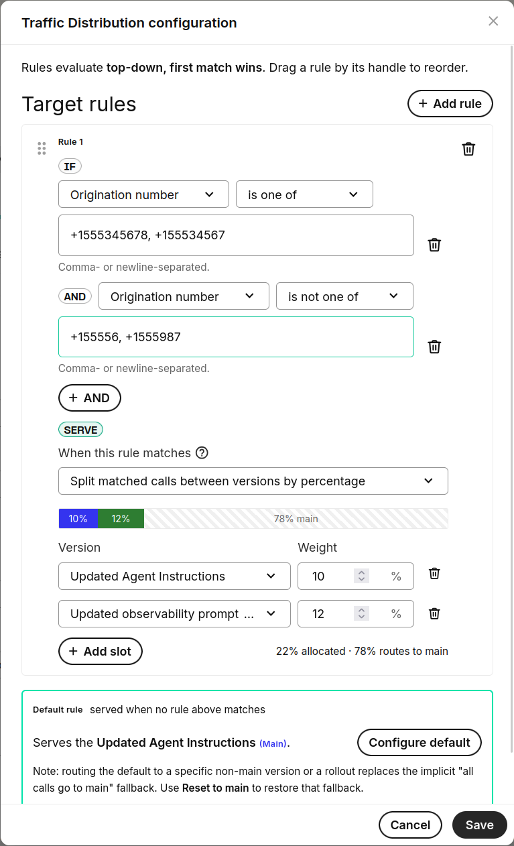Close the Traffic Distribution configuration dialog
Screen dimensions: 514x846
[x=493, y=21]
